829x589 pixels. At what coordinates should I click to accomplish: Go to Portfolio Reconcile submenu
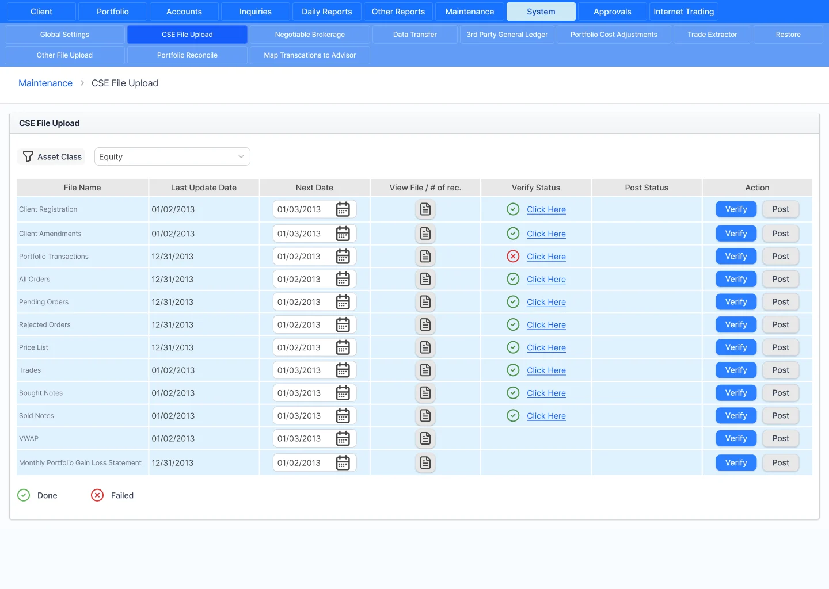pos(187,55)
